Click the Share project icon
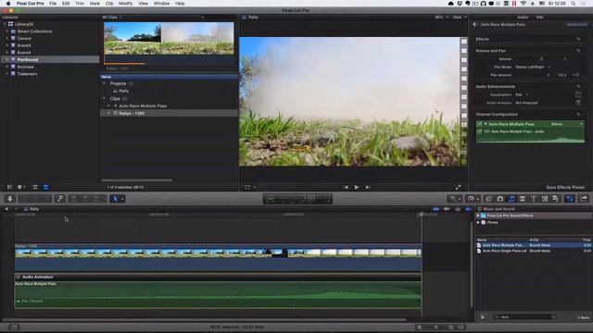Screen dimensions: 593x333 click(584, 199)
